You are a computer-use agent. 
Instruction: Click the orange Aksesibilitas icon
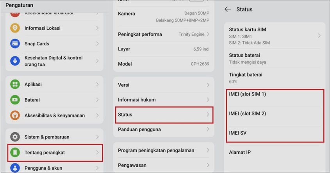pos(15,115)
